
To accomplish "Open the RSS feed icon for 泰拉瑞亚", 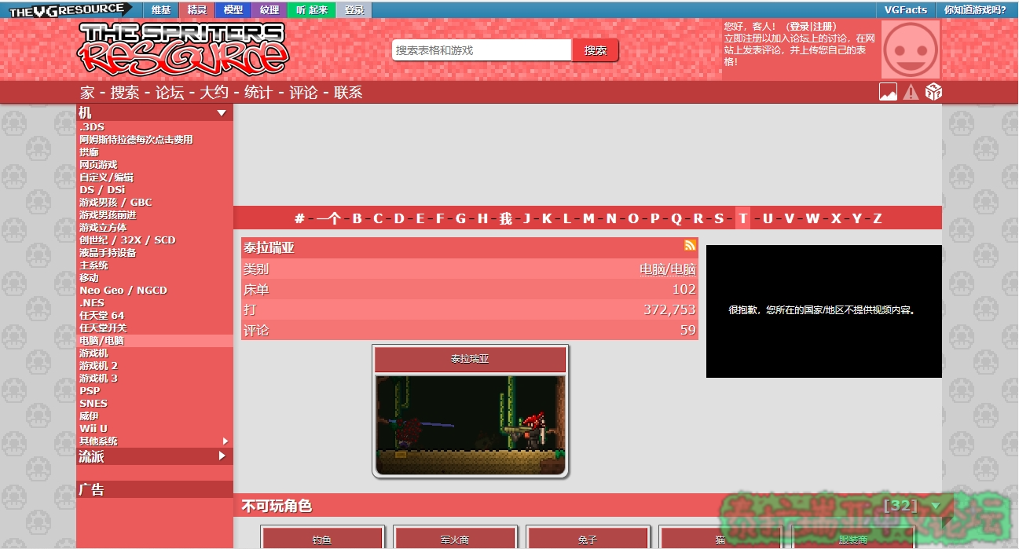I will coord(690,246).
